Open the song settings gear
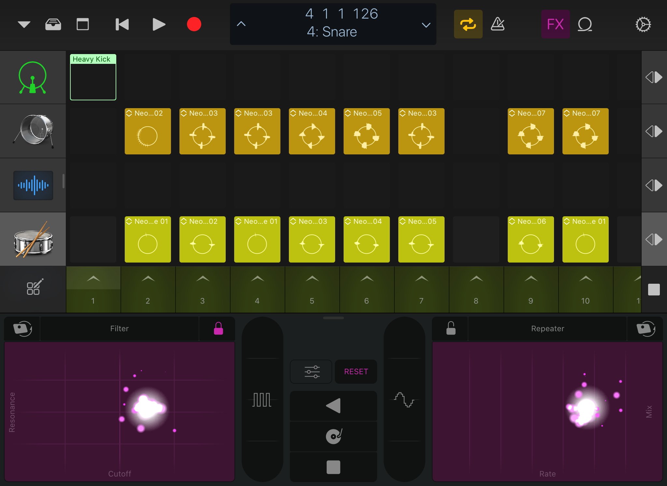667x486 pixels. [643, 24]
